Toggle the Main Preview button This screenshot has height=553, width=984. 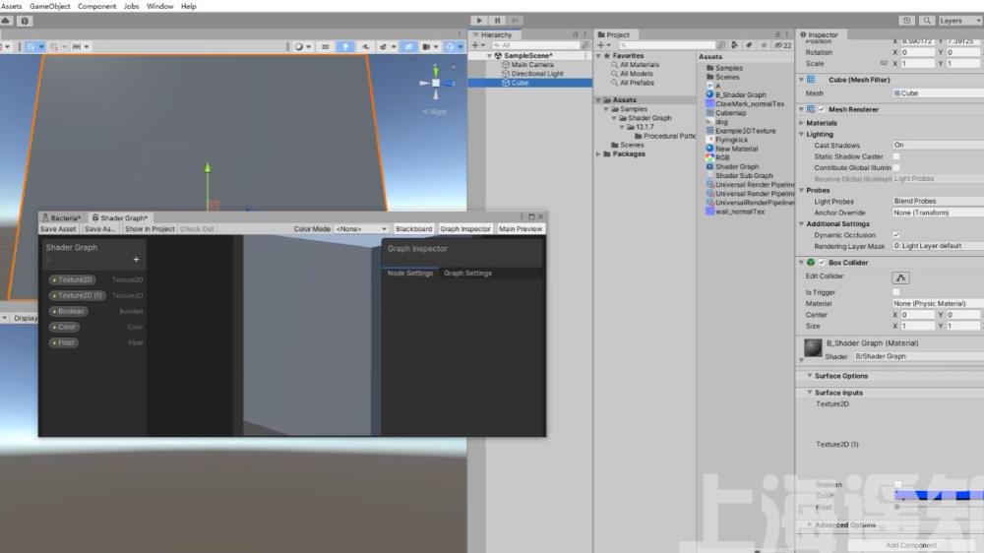(521, 229)
